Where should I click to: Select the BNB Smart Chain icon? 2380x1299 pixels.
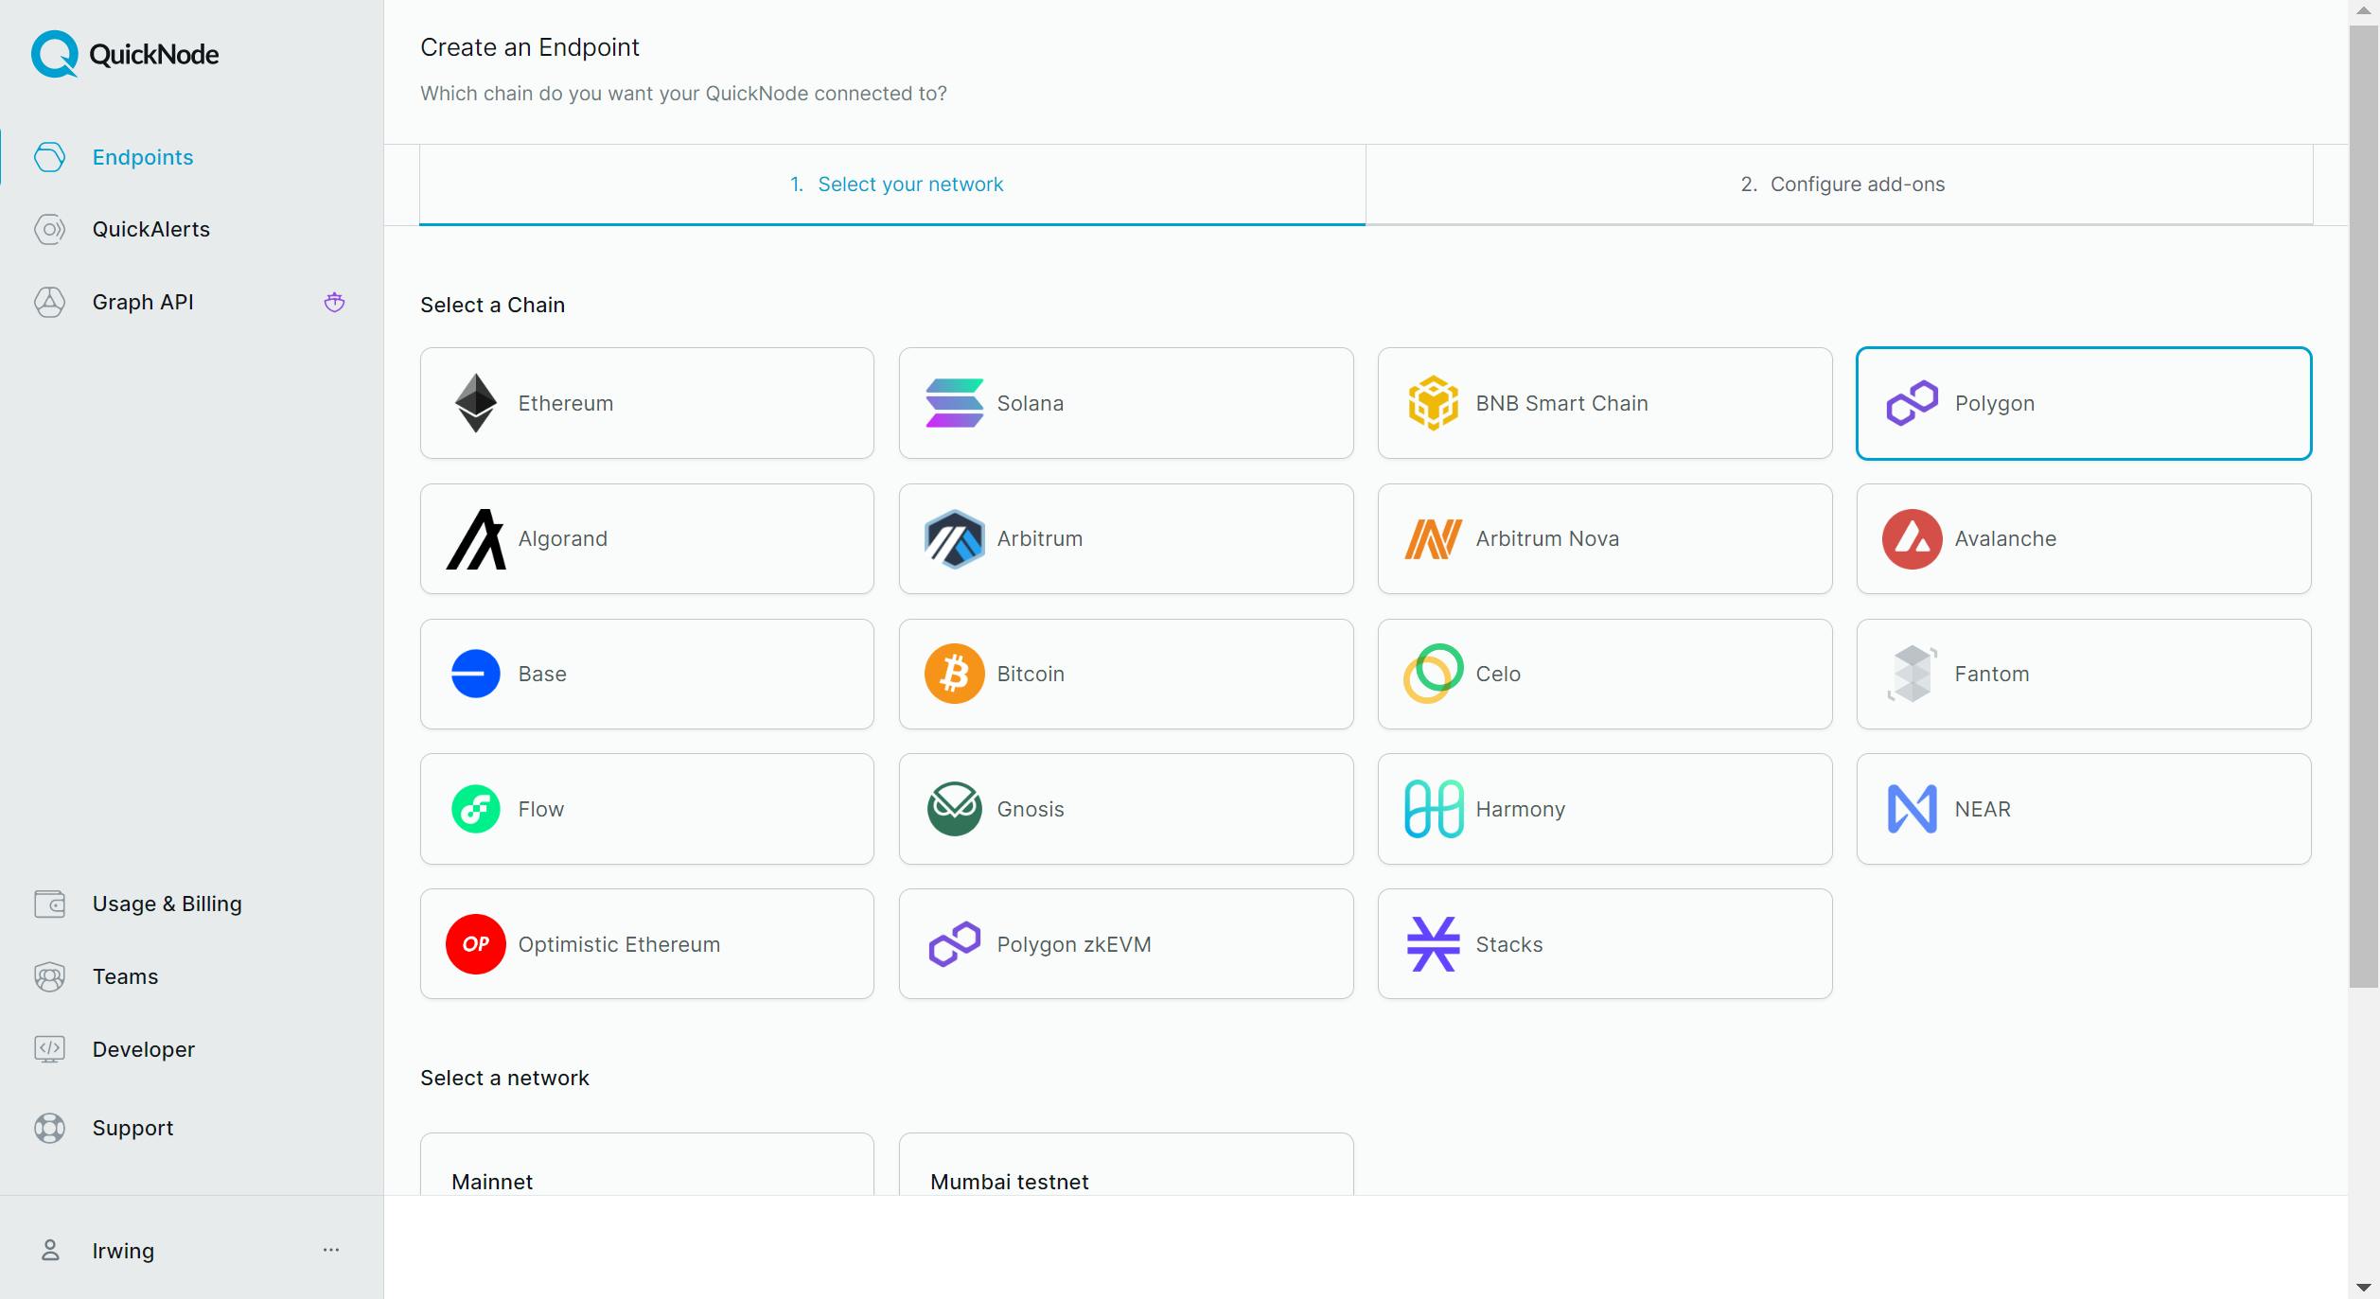click(x=1432, y=403)
